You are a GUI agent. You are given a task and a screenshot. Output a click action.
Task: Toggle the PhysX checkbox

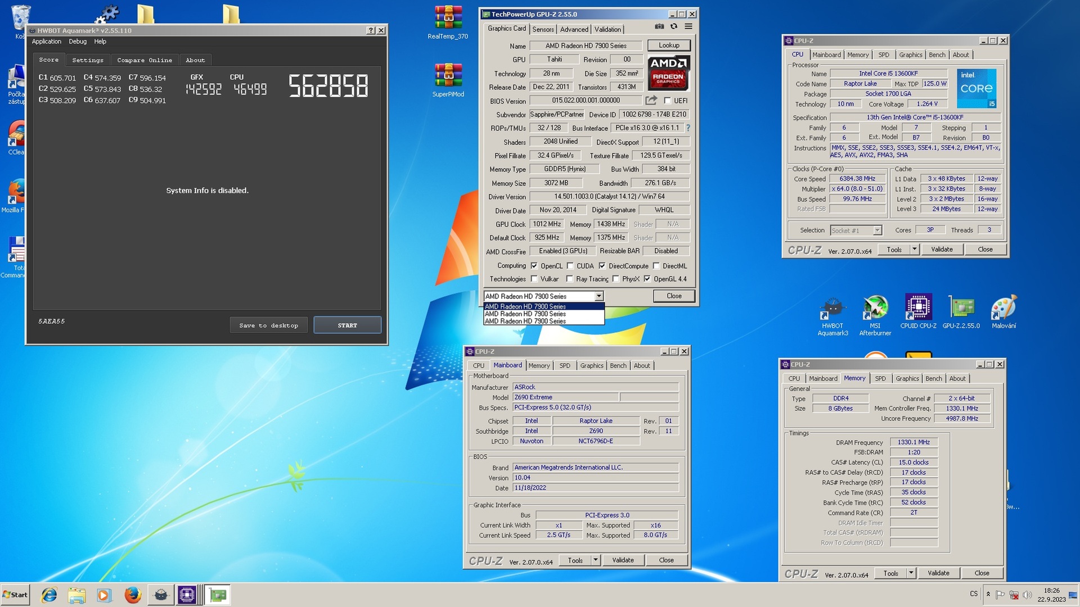pyautogui.click(x=615, y=279)
